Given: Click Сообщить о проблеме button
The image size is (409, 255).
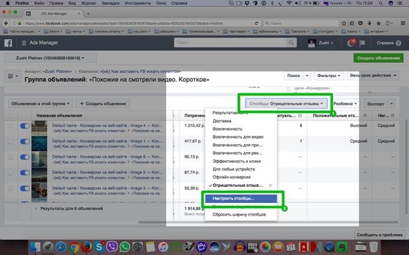Looking at the screenshot, I should pyautogui.click(x=379, y=235).
